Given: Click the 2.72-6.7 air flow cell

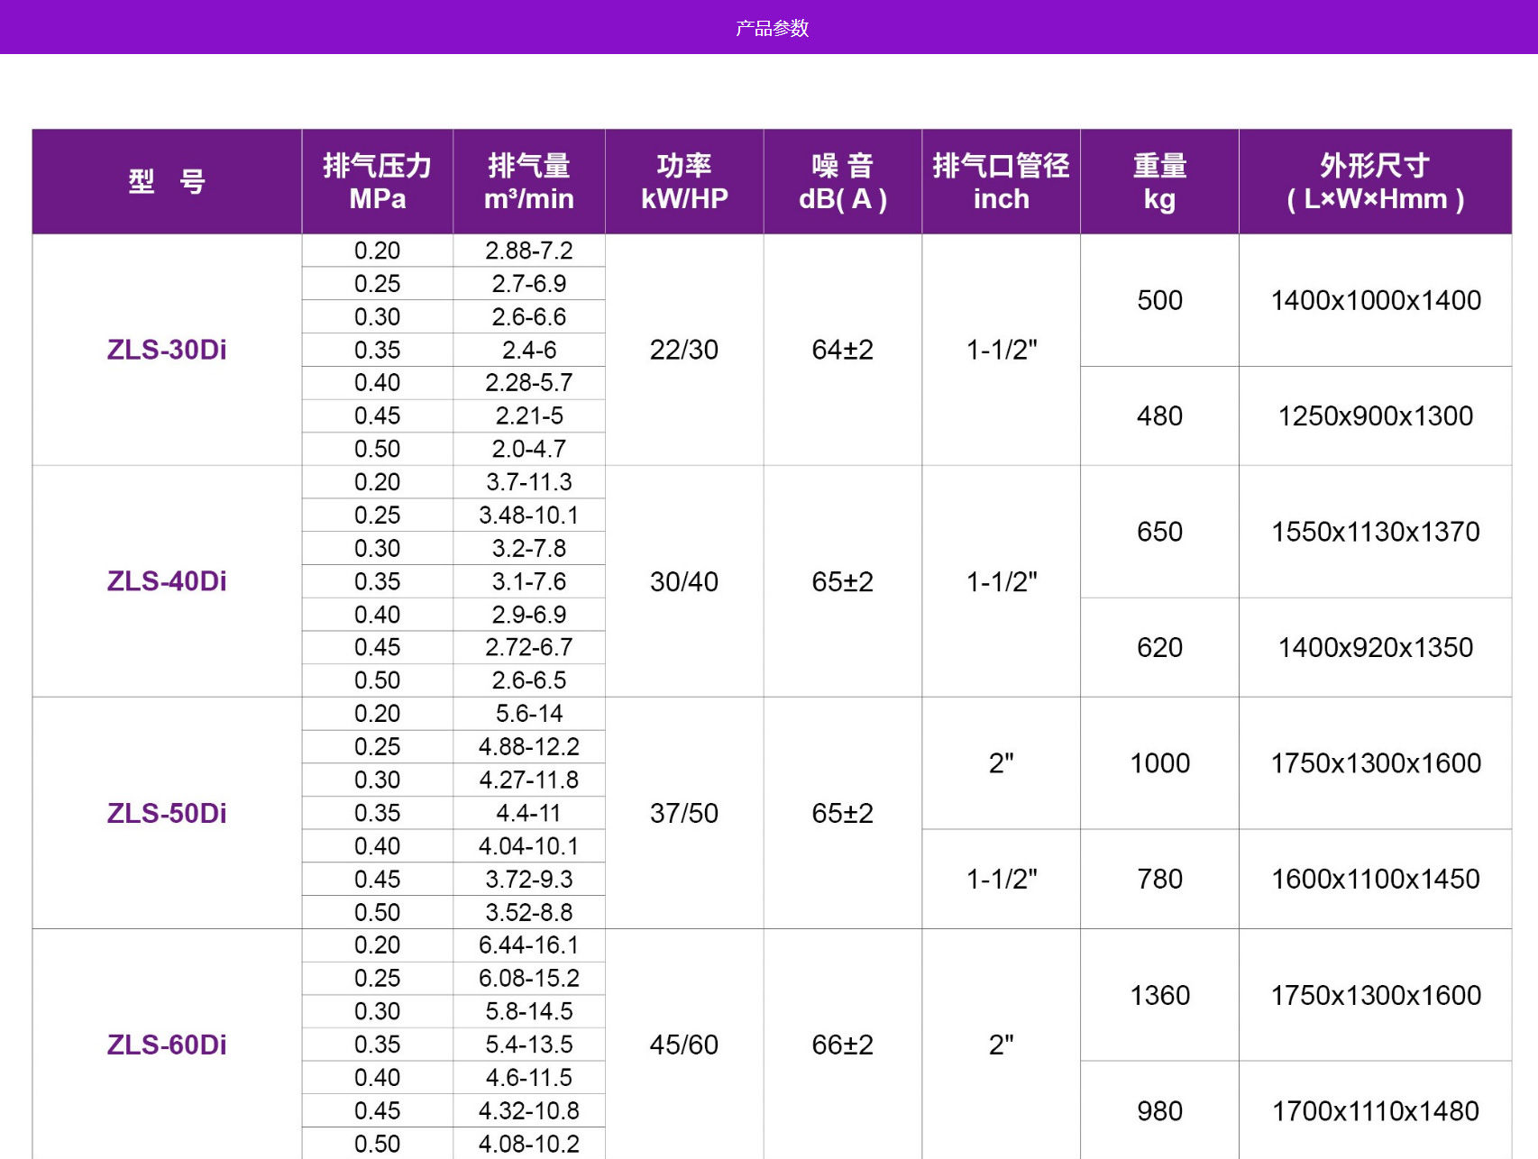Looking at the screenshot, I should coord(529,647).
